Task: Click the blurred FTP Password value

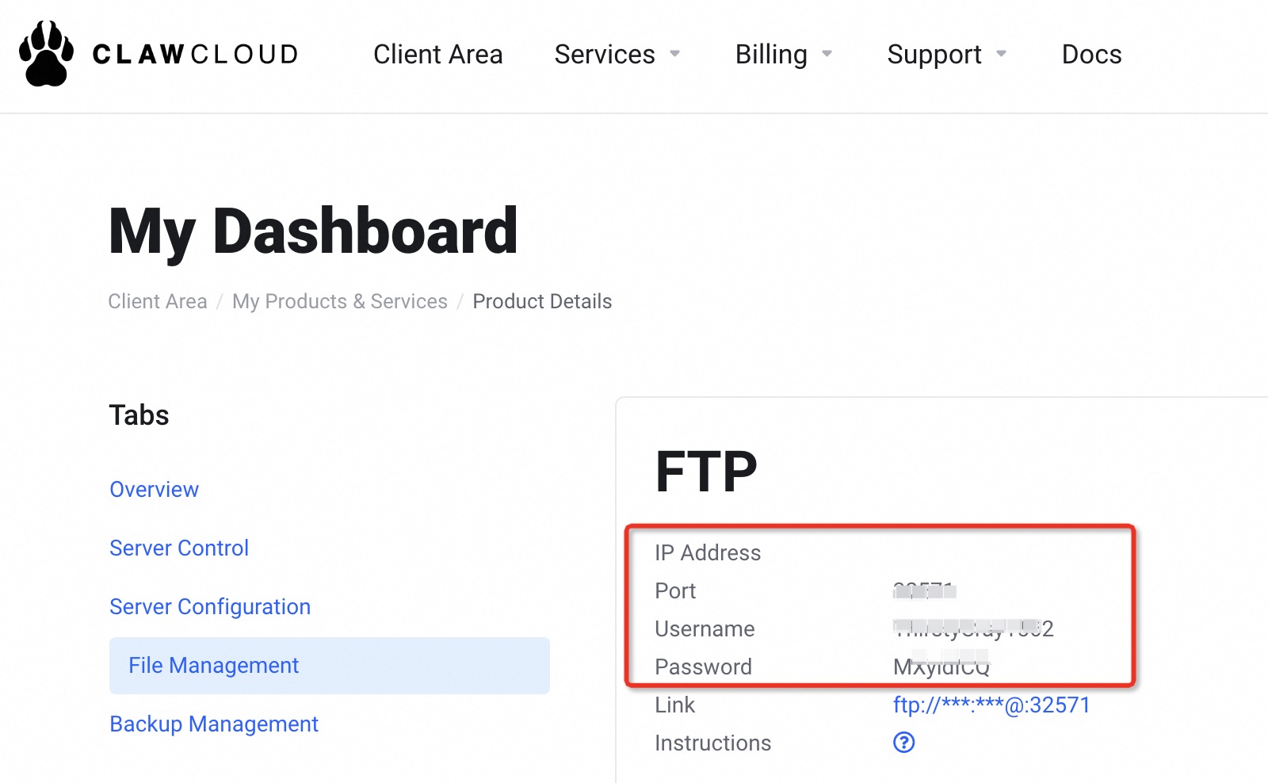Action: point(941,667)
